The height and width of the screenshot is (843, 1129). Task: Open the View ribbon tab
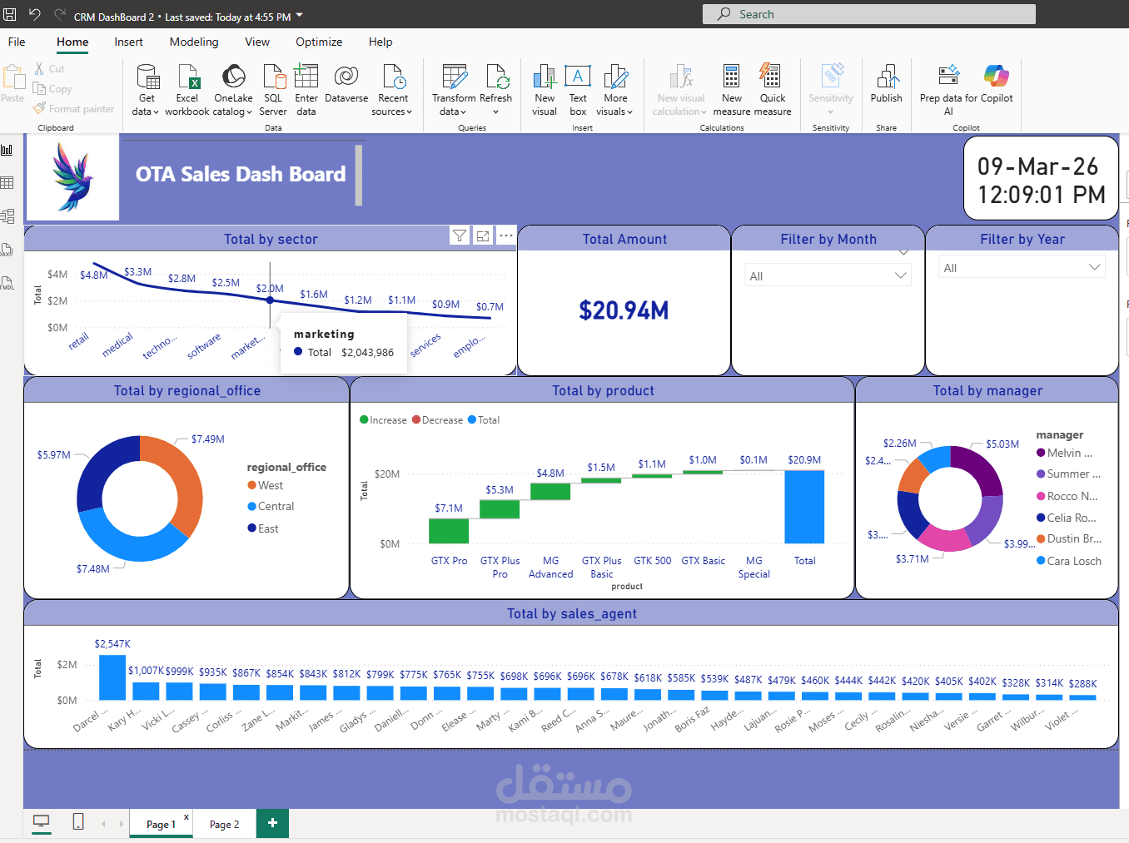(257, 42)
